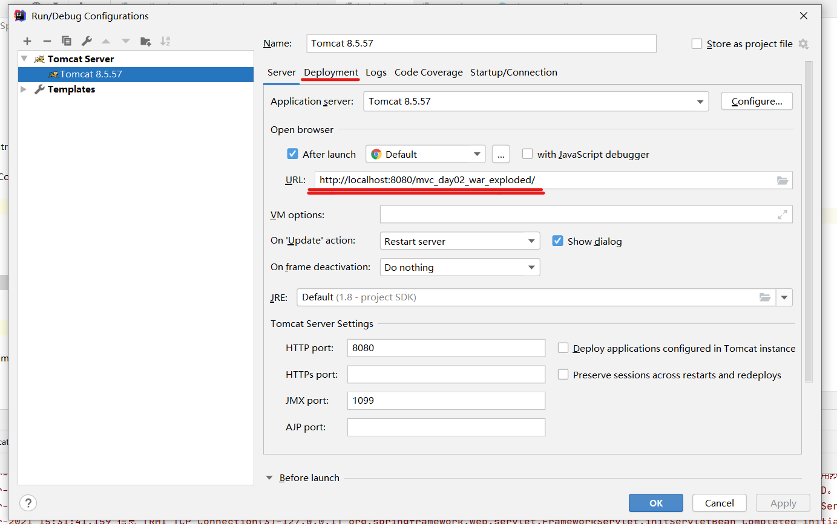Open Store as project file settings gear

(x=803, y=44)
